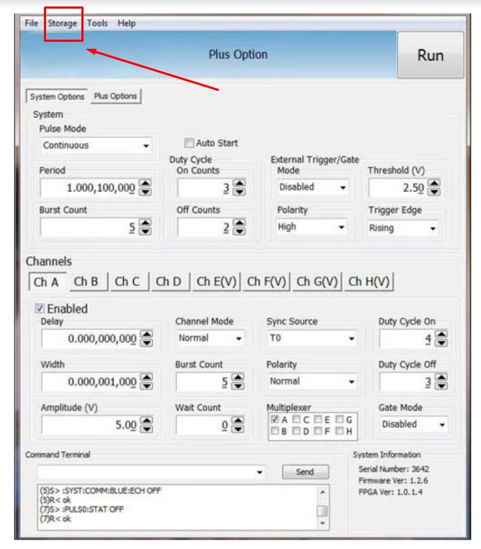481x549 pixels.
Task: Decrease the Duty Cycle Off value with down arrow
Action: pos(442,386)
